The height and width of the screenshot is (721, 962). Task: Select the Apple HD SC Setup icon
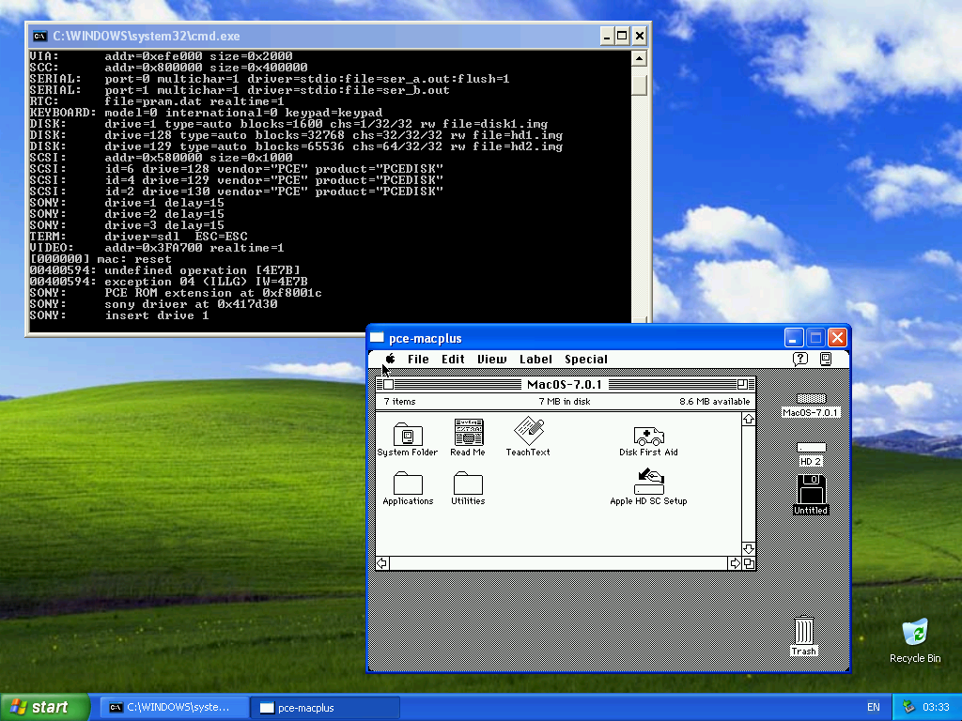[x=648, y=482]
